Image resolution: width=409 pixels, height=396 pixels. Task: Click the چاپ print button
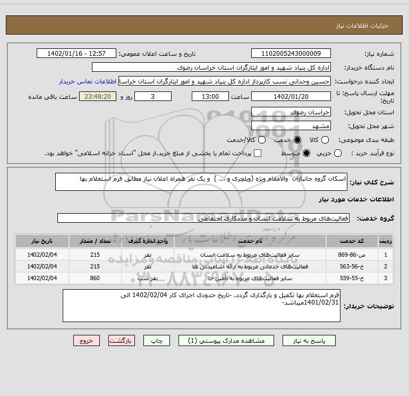pyautogui.click(x=157, y=341)
